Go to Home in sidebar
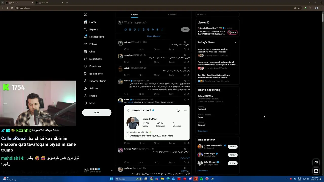The height and width of the screenshot is (182, 324). point(90,22)
